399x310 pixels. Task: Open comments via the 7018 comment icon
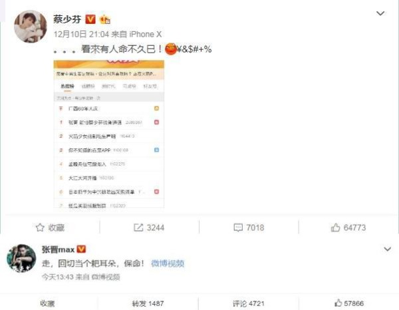click(x=238, y=228)
